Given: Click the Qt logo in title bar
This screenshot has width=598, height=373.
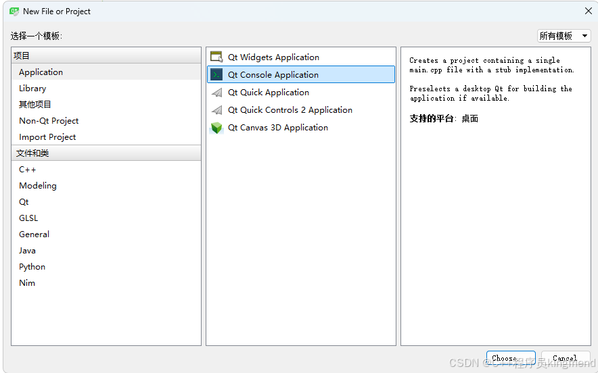Looking at the screenshot, I should click(x=14, y=11).
